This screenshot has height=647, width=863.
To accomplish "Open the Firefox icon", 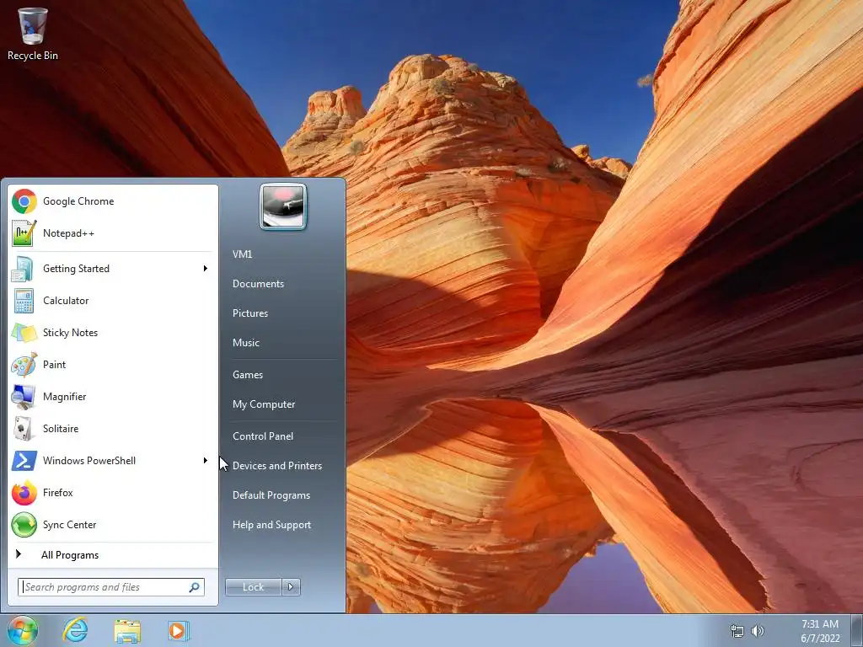I will (x=24, y=492).
